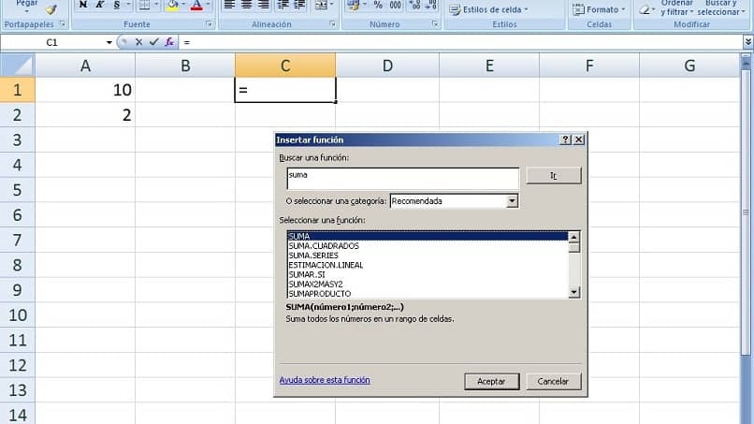Click Cancelar in Insertar función dialog
Screen dimensions: 754x424
pos(553,381)
